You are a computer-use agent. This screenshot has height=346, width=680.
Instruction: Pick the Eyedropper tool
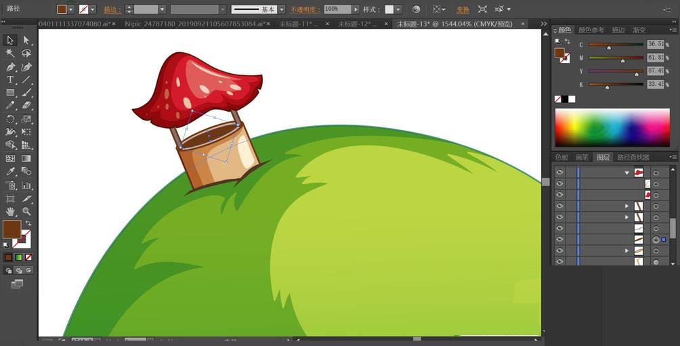click(x=10, y=172)
